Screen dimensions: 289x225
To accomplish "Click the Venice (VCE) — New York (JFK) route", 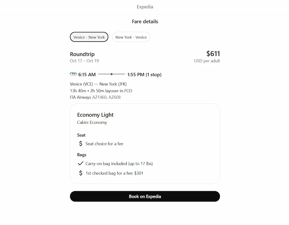I will 98,84.
